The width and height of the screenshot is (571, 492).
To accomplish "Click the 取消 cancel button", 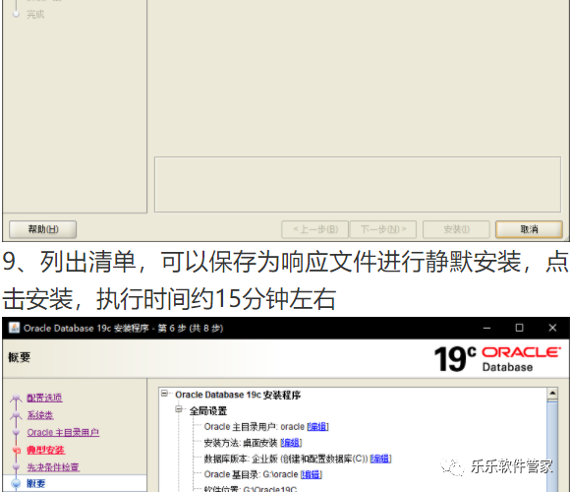I will tap(529, 229).
